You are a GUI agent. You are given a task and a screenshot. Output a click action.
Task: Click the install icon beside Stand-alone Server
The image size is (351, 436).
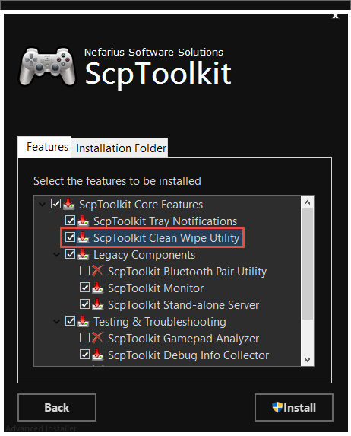click(98, 304)
